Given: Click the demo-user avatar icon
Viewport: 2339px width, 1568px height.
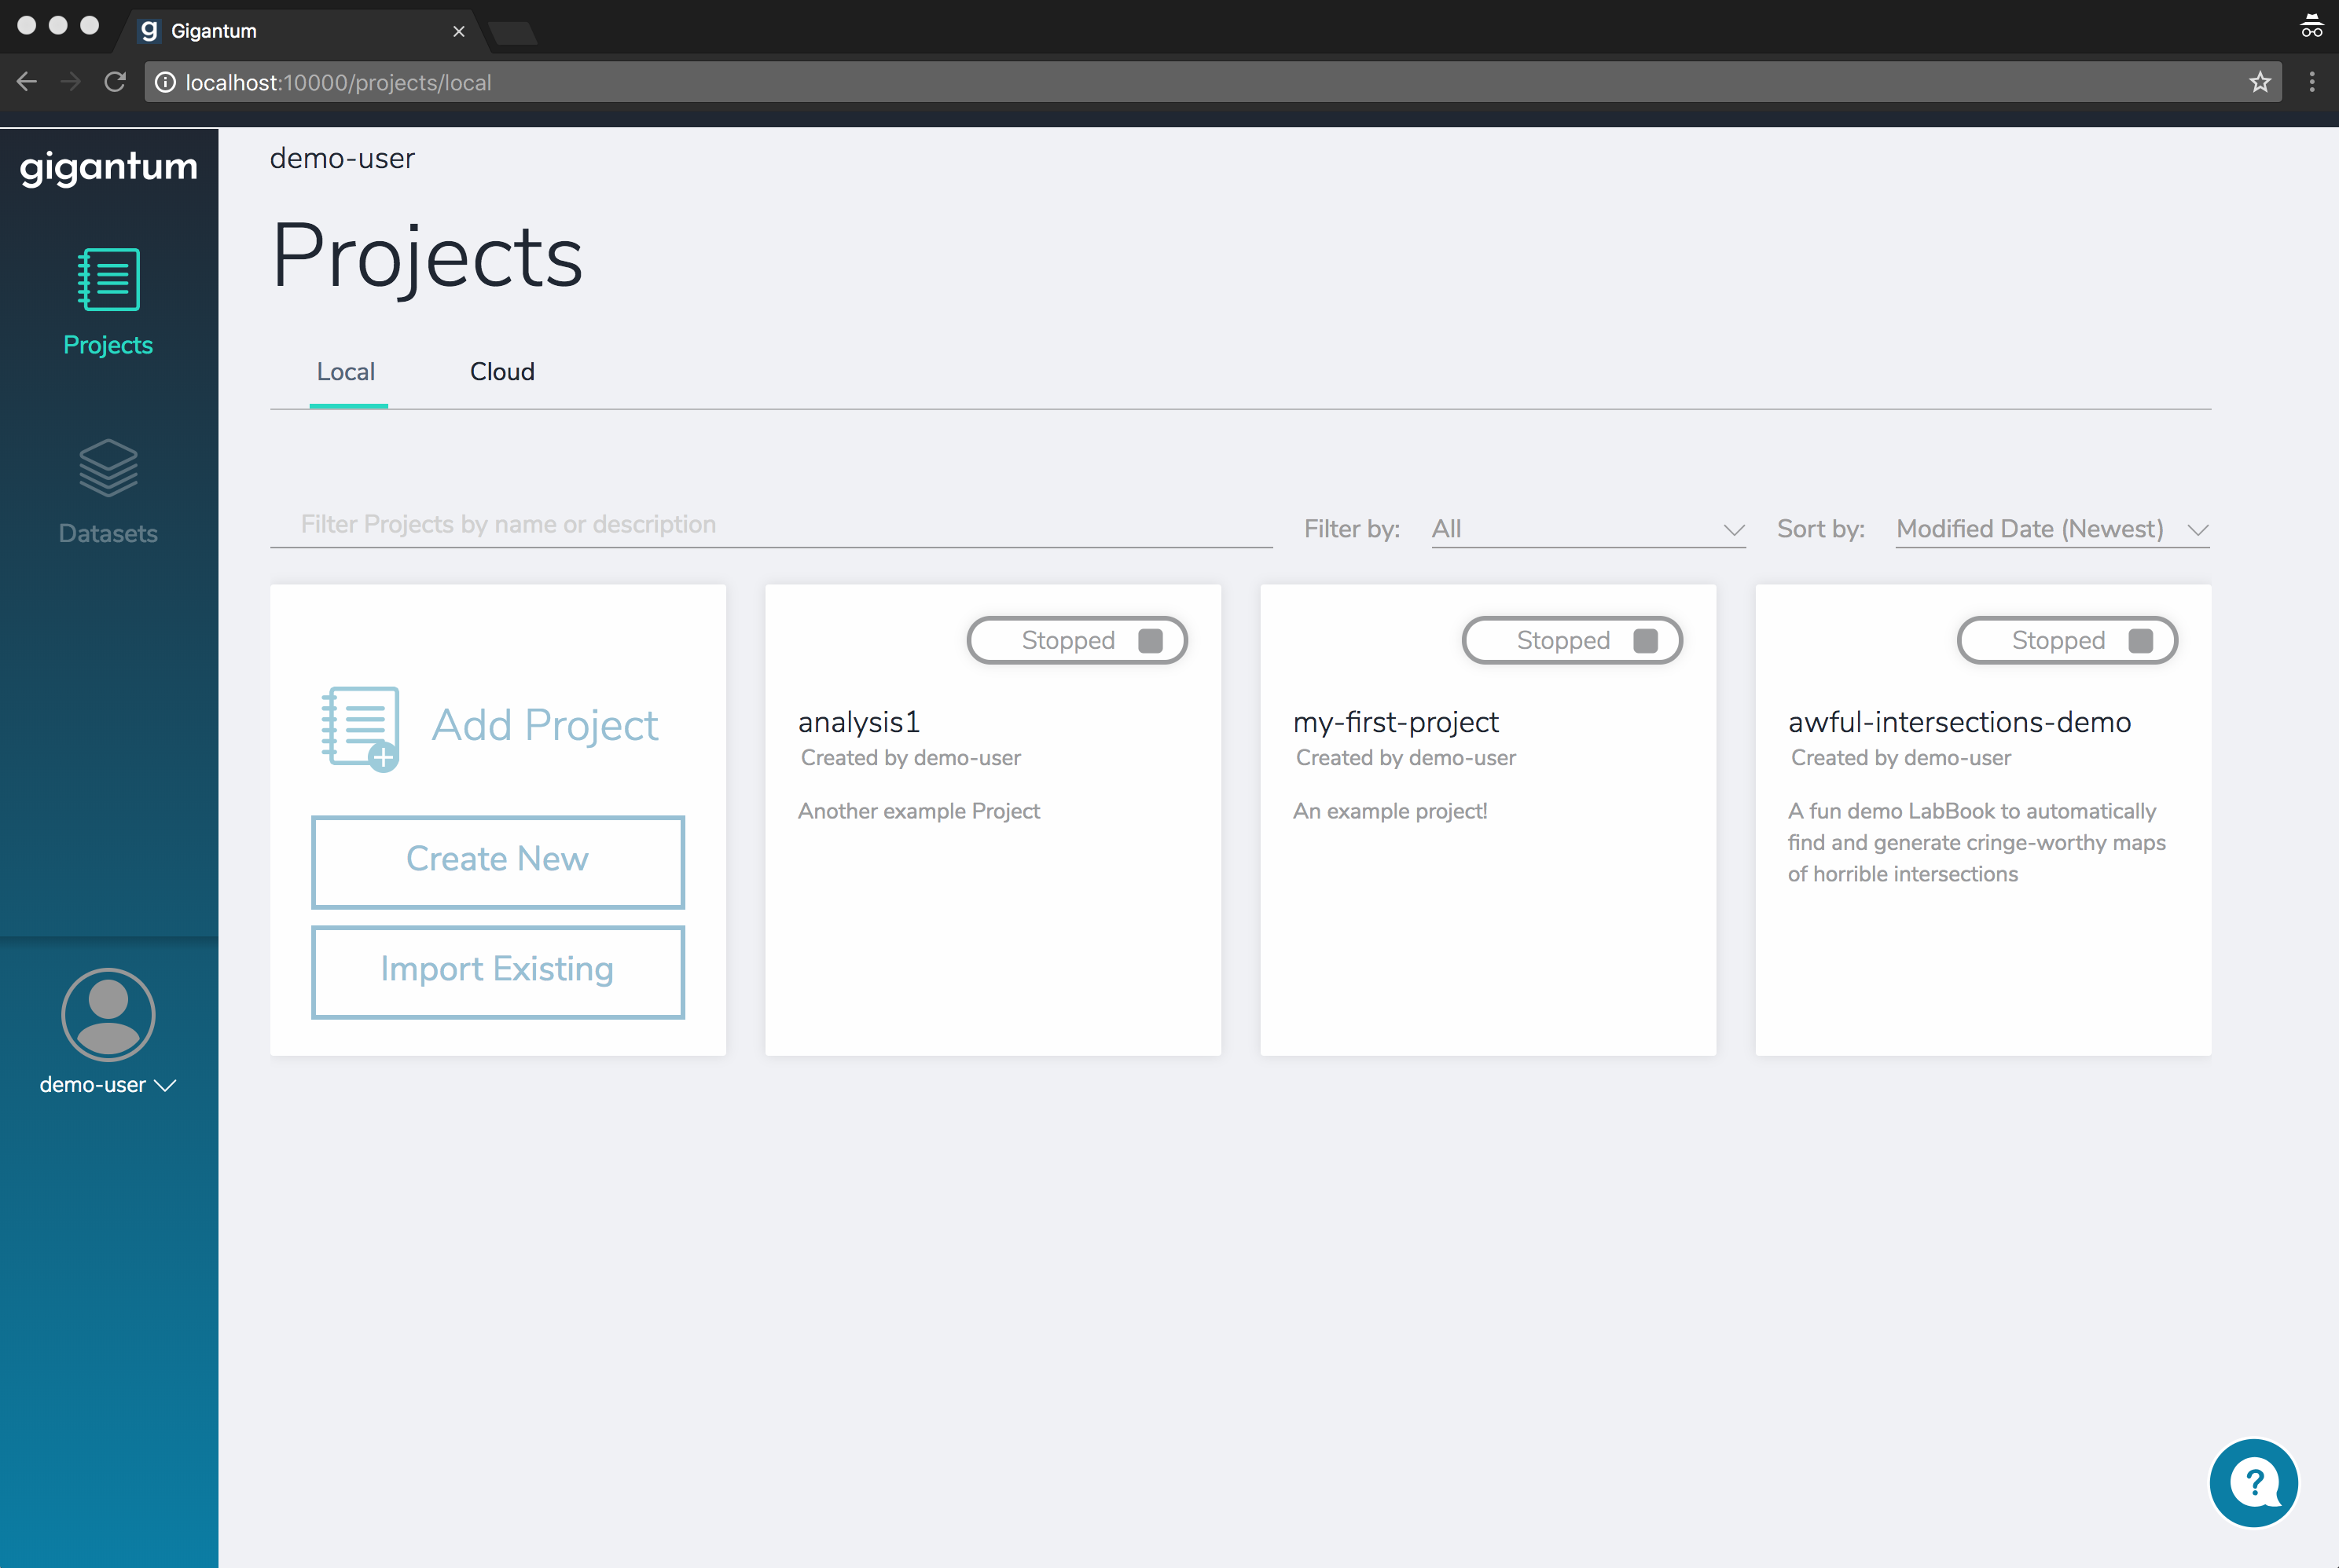Looking at the screenshot, I should 108,1014.
